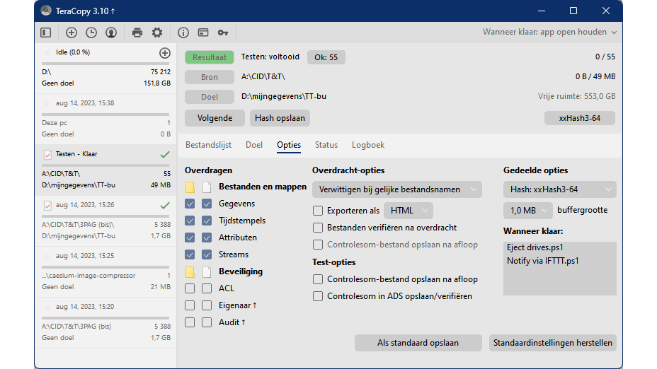Click the user profile toolbar icon
Screen dimensions: 657x369
[x=111, y=33]
